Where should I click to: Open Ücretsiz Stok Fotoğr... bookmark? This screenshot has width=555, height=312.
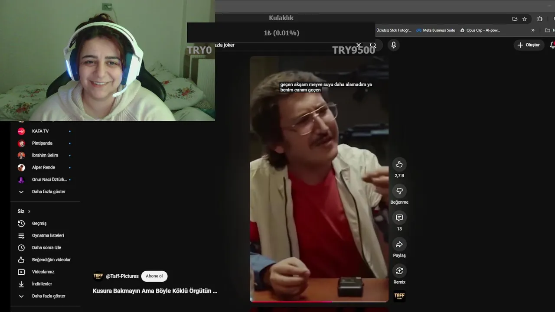[394, 30]
